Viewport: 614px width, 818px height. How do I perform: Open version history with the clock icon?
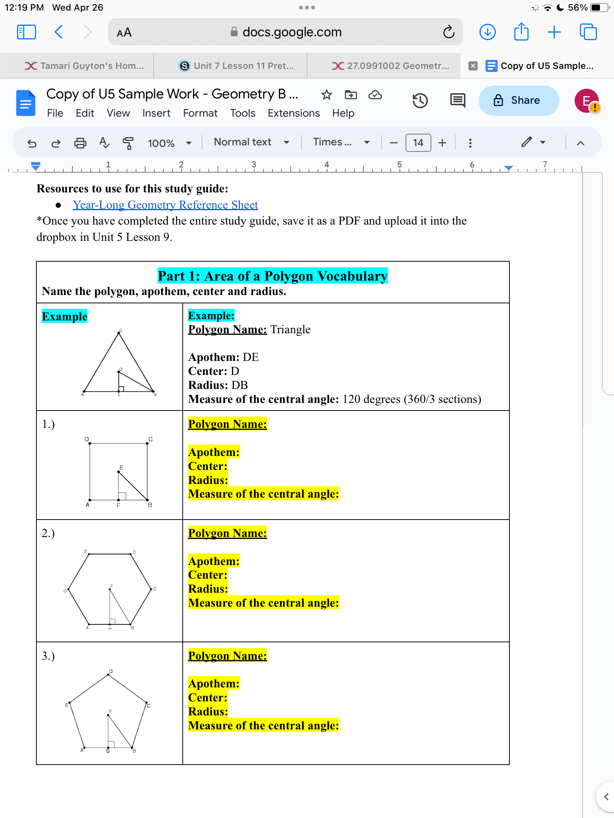[421, 100]
